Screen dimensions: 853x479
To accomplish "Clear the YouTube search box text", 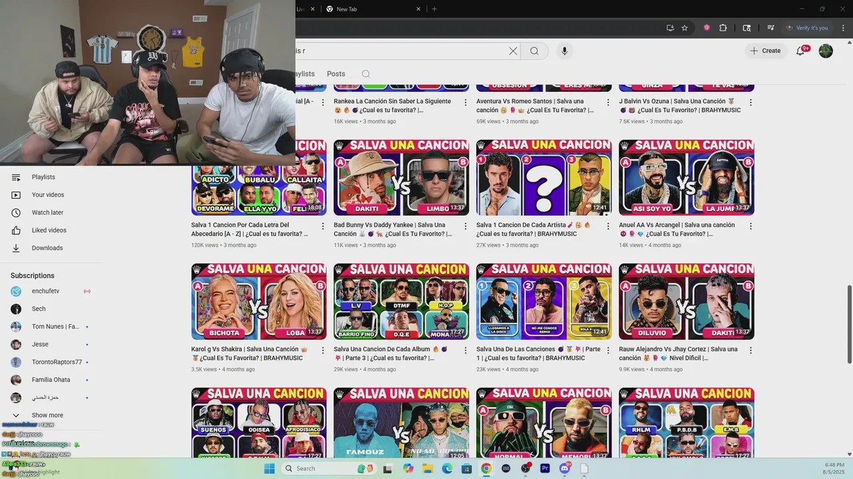I will click(x=513, y=51).
